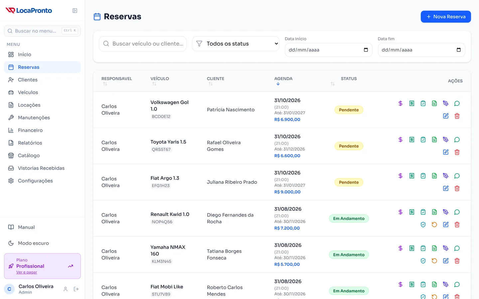The image size is (479, 299).
Task: Collapse the sidebar with the panel icon
Action: pos(75,11)
